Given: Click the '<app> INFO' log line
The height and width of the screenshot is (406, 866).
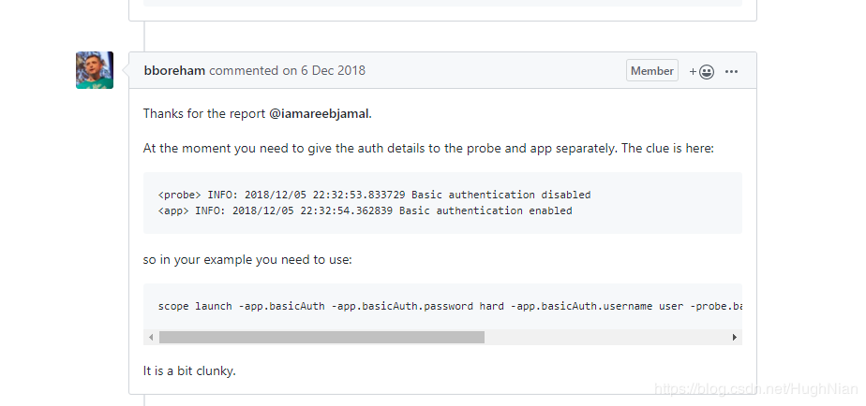Looking at the screenshot, I should point(365,210).
